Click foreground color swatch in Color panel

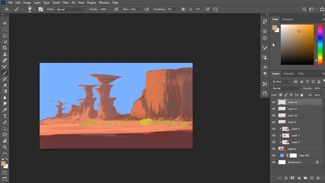(274, 27)
